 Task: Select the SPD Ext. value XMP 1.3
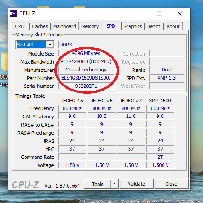[167, 78]
